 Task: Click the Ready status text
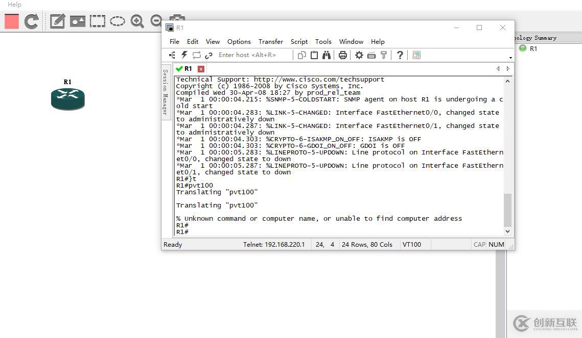coord(173,244)
